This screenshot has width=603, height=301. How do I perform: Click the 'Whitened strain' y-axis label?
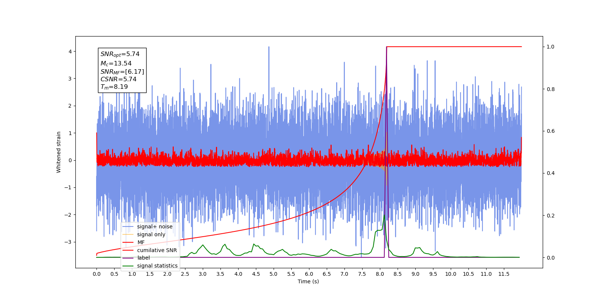point(58,152)
